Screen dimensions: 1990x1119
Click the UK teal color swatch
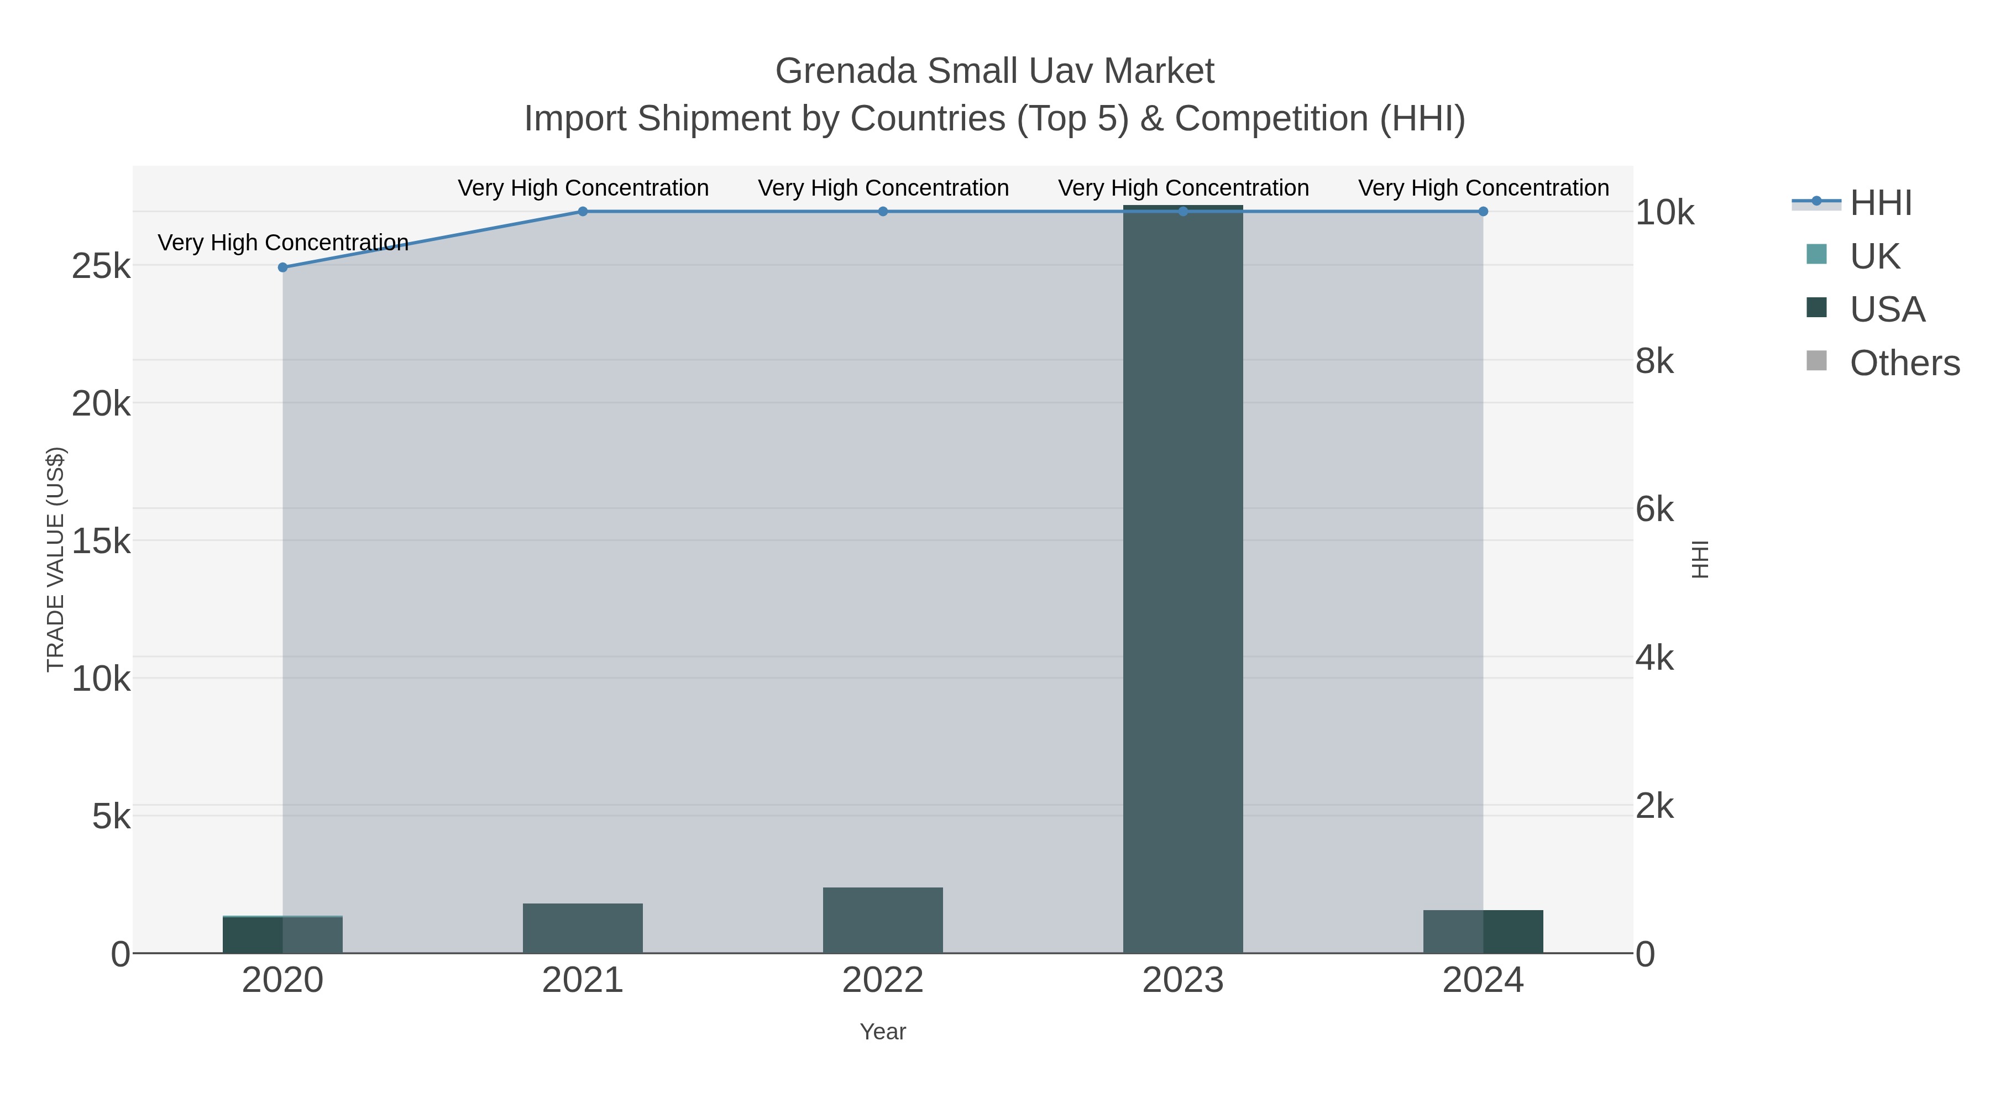[1816, 254]
